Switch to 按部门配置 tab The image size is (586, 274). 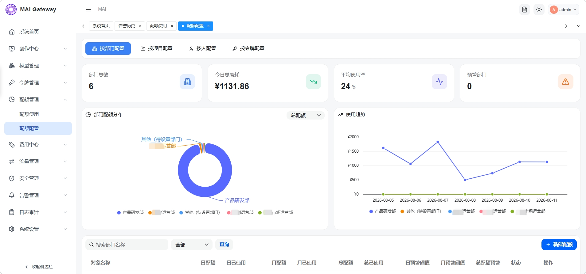pos(108,48)
